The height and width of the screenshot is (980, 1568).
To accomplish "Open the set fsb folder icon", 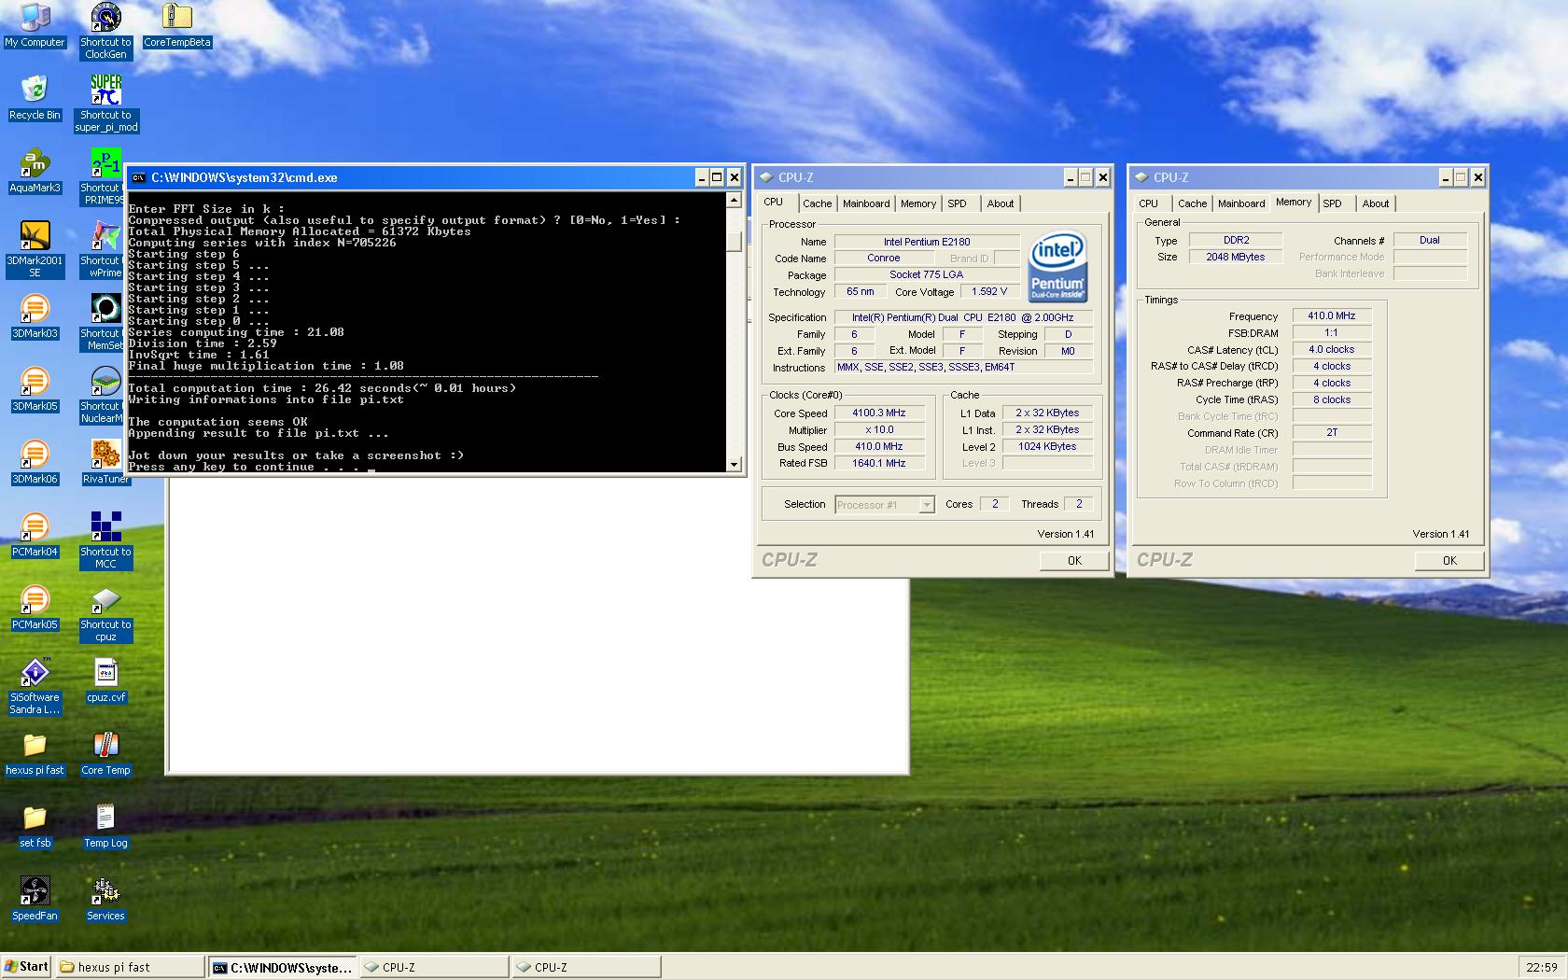I will click(35, 826).
